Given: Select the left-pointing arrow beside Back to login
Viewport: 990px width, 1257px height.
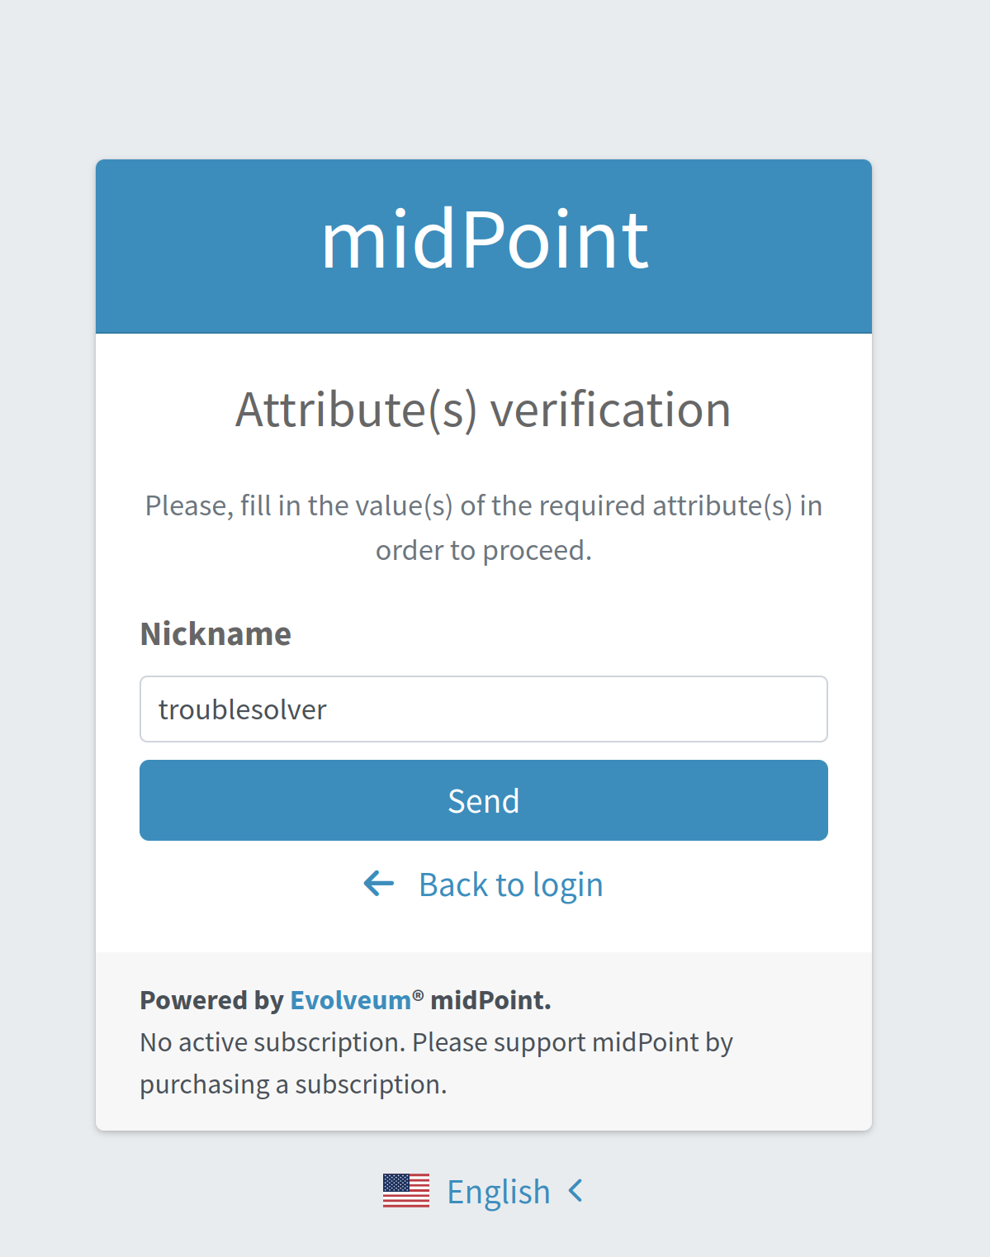Looking at the screenshot, I should tap(377, 884).
